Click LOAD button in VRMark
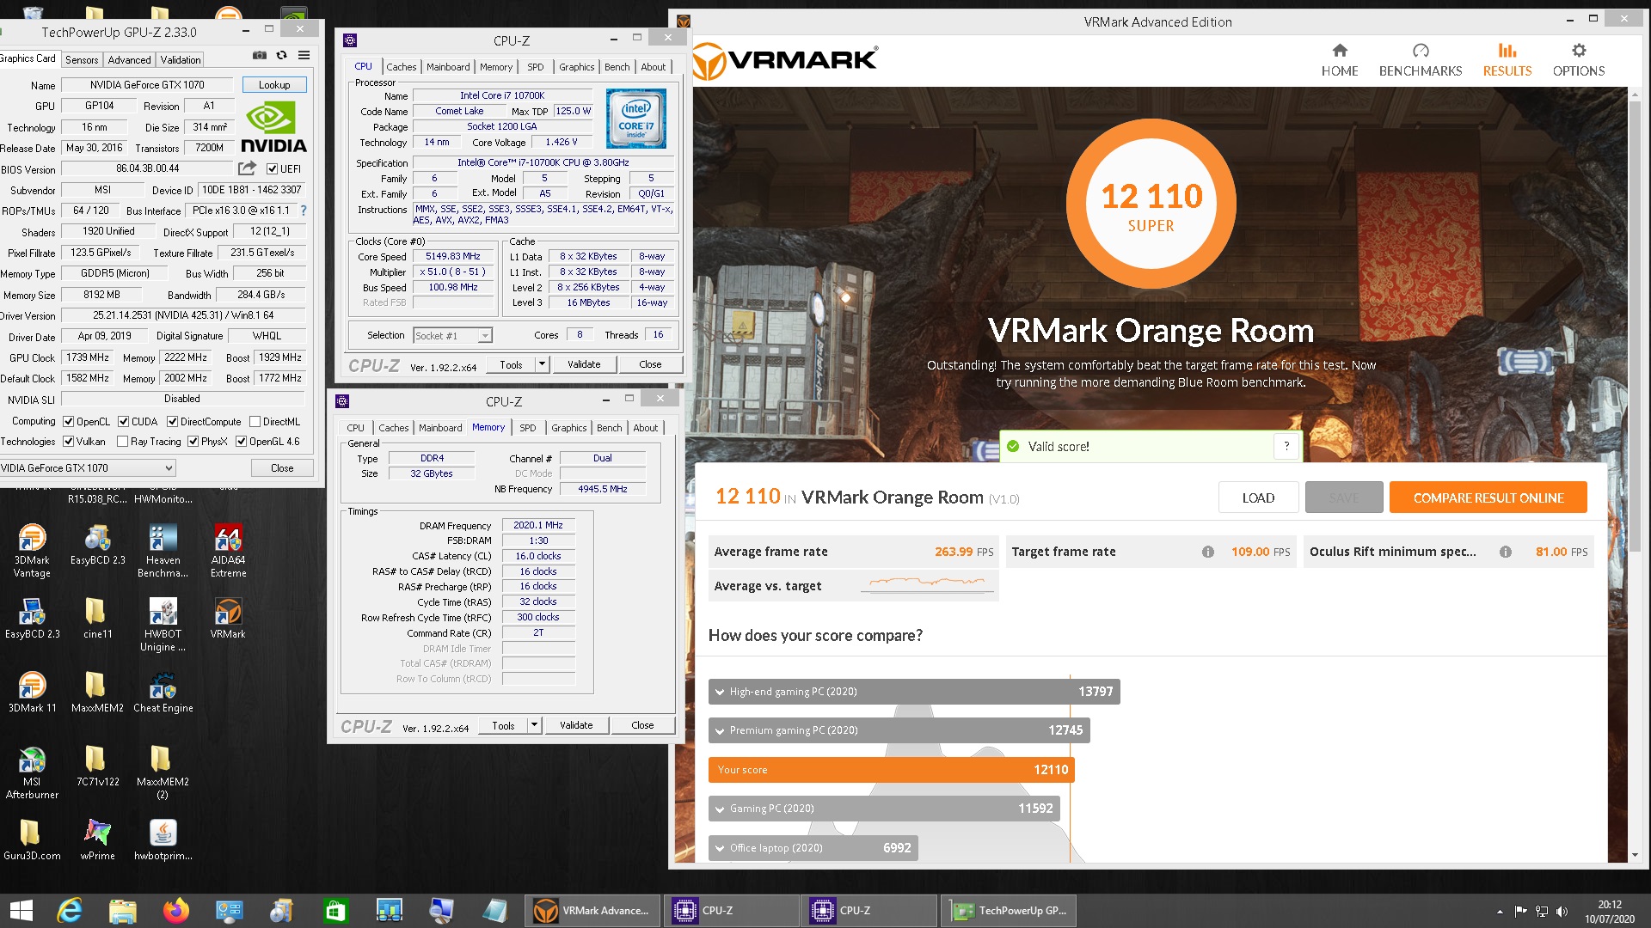1651x928 pixels. (1258, 498)
